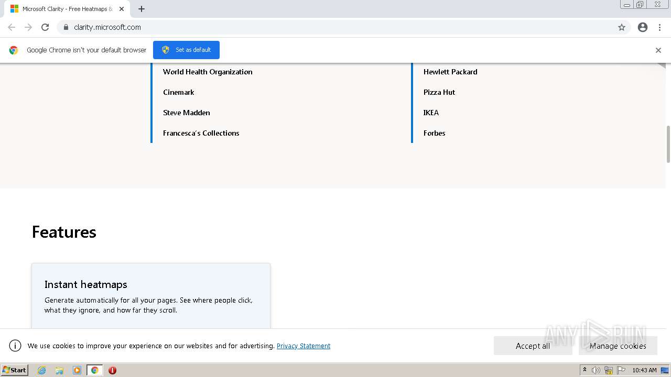Image resolution: width=671 pixels, height=377 pixels.
Task: Launch Internet Explorer from taskbar
Action: 41,370
